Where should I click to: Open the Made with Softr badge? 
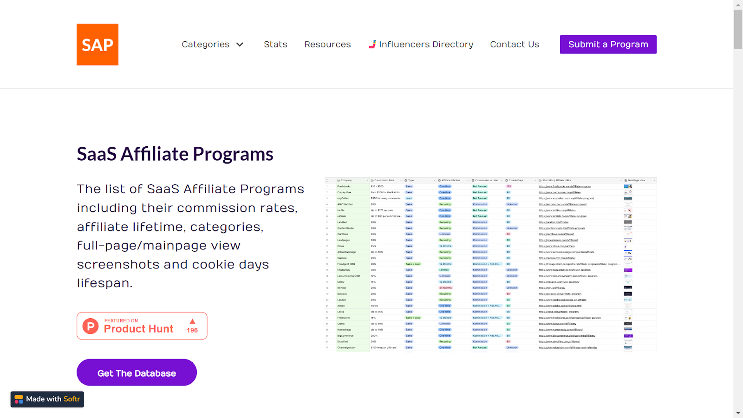pos(47,399)
